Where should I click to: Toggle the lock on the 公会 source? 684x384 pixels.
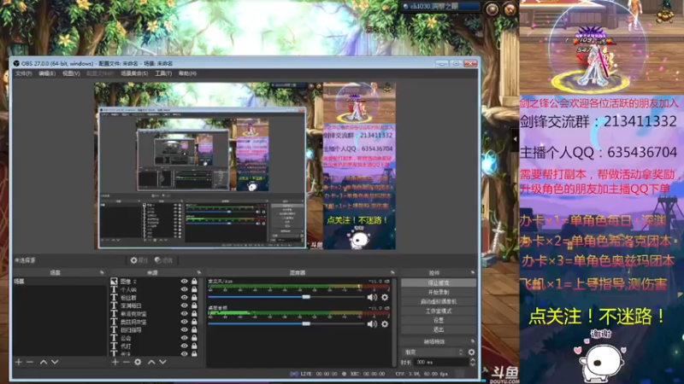tap(194, 338)
